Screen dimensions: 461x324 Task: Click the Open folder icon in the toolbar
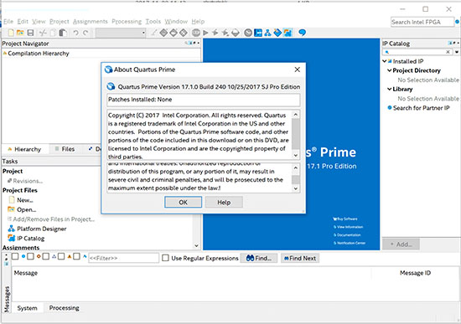[20, 33]
